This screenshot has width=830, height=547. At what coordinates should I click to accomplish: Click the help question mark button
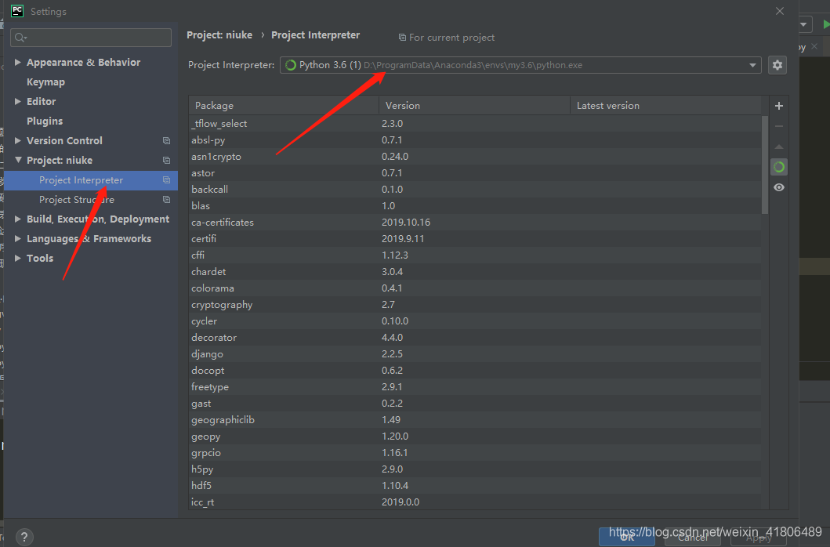[24, 537]
